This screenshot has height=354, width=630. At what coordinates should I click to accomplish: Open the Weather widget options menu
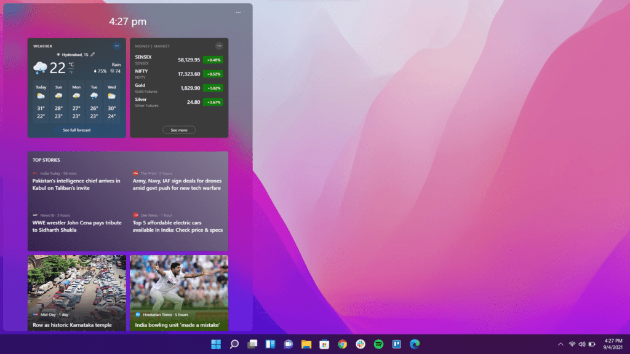coord(116,45)
